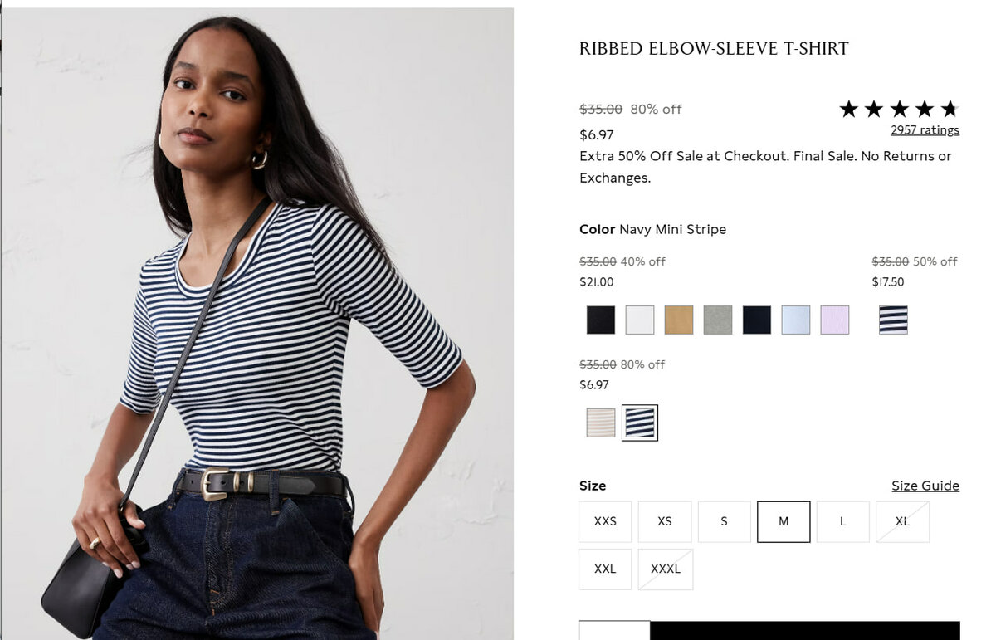Viewport: 996px width, 640px height.
Task: Select size XXL
Action: coord(605,569)
